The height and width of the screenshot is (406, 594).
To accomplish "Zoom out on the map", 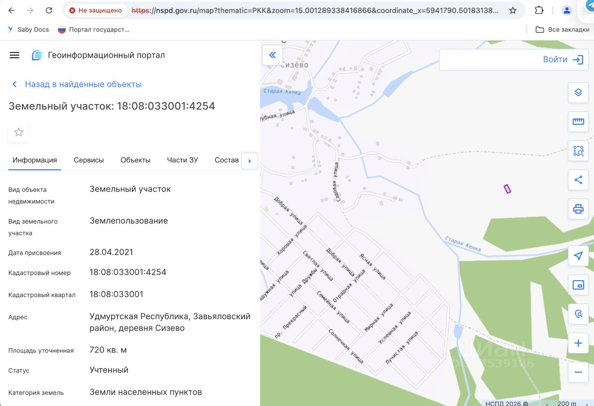I will [x=578, y=372].
